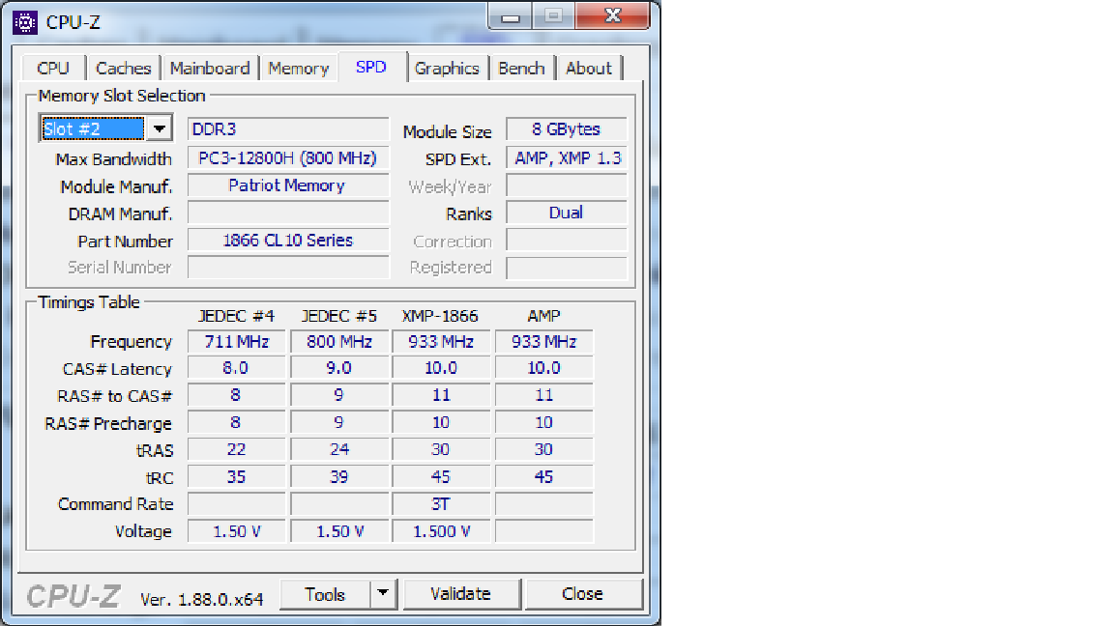Expand the Tools dropdown arrow
Image resolution: width=1114 pixels, height=626 pixels.
coord(383,594)
